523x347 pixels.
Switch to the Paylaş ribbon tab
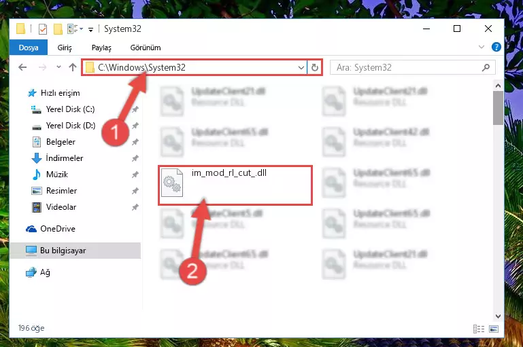pos(101,48)
